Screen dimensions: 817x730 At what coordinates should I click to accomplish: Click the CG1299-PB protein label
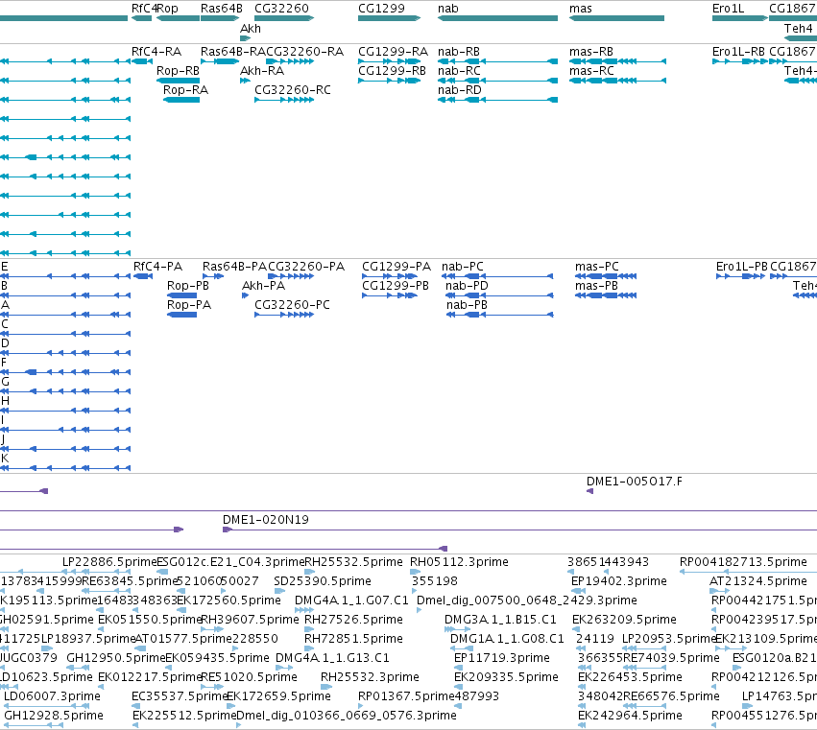(396, 285)
